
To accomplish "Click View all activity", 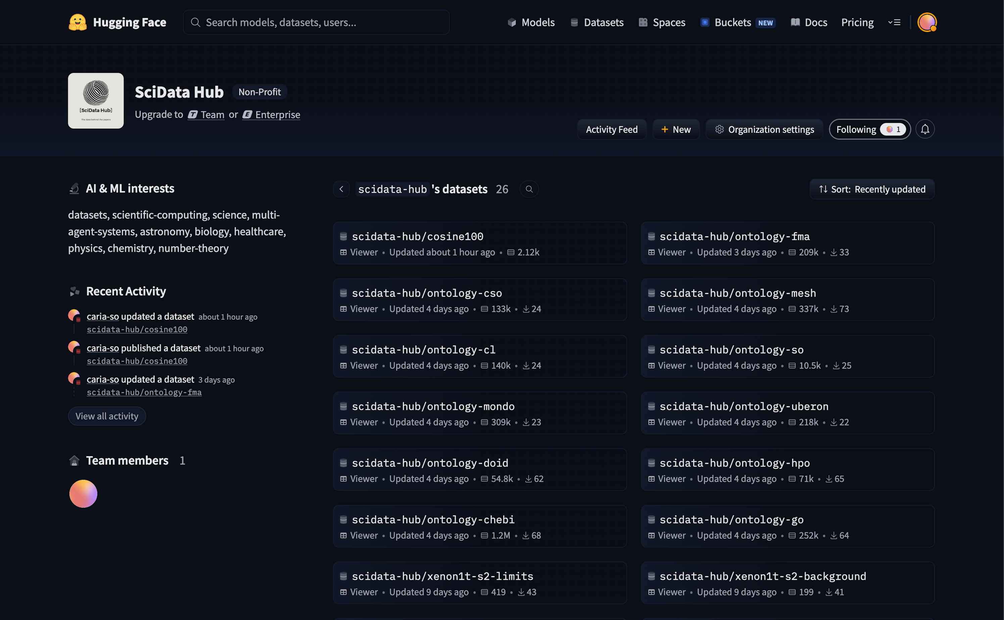I will click(107, 416).
